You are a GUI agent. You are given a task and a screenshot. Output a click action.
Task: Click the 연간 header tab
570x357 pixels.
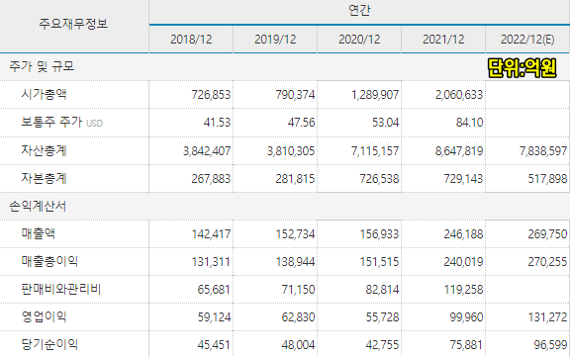point(359,10)
